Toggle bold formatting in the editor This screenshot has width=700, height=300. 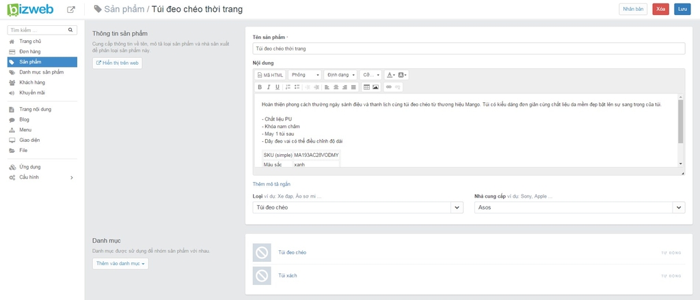click(260, 87)
